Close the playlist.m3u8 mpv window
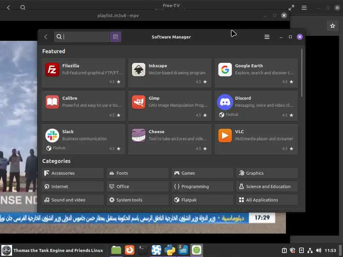This screenshot has width=343, height=257. point(284,15)
